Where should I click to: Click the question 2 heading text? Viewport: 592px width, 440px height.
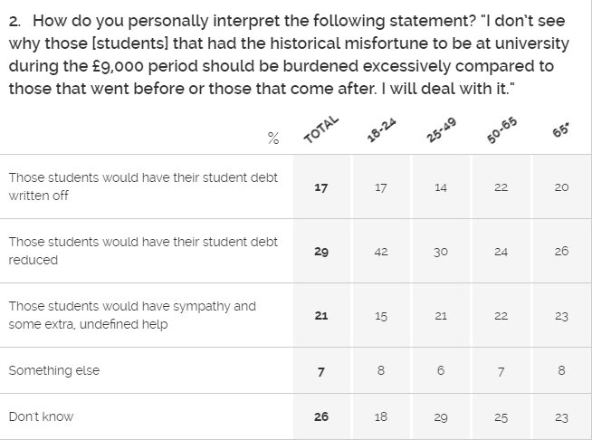click(x=289, y=54)
